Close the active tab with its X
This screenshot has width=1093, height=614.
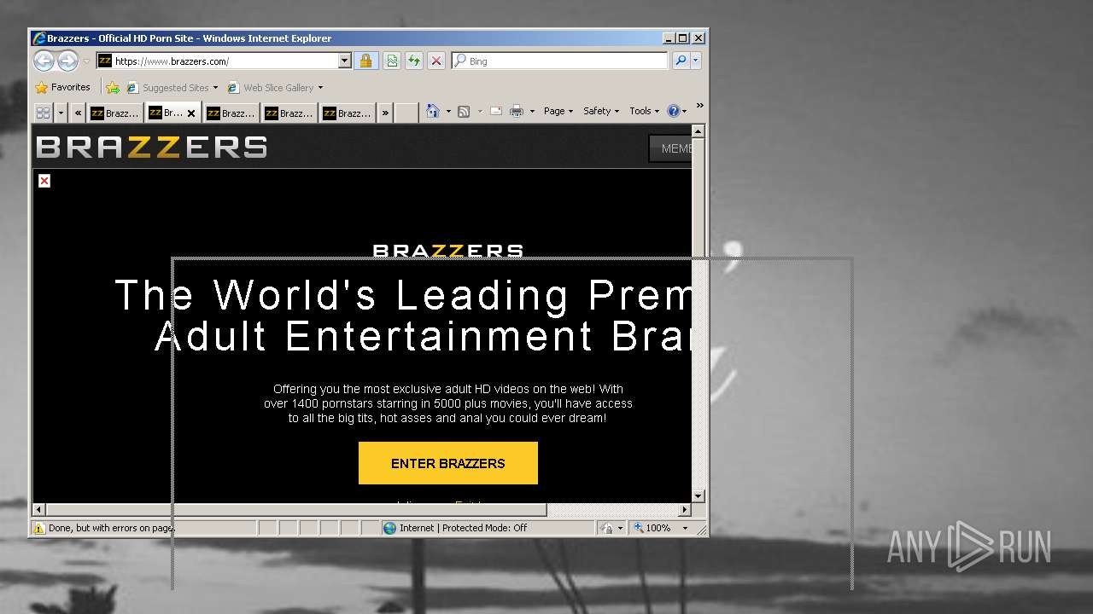(x=191, y=113)
